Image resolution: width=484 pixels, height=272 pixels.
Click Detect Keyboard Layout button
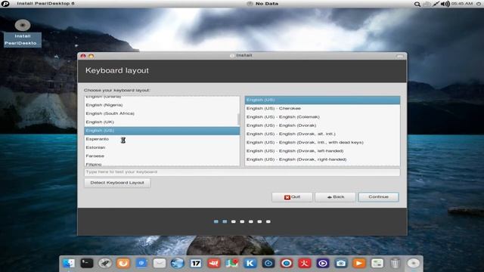[x=117, y=183]
